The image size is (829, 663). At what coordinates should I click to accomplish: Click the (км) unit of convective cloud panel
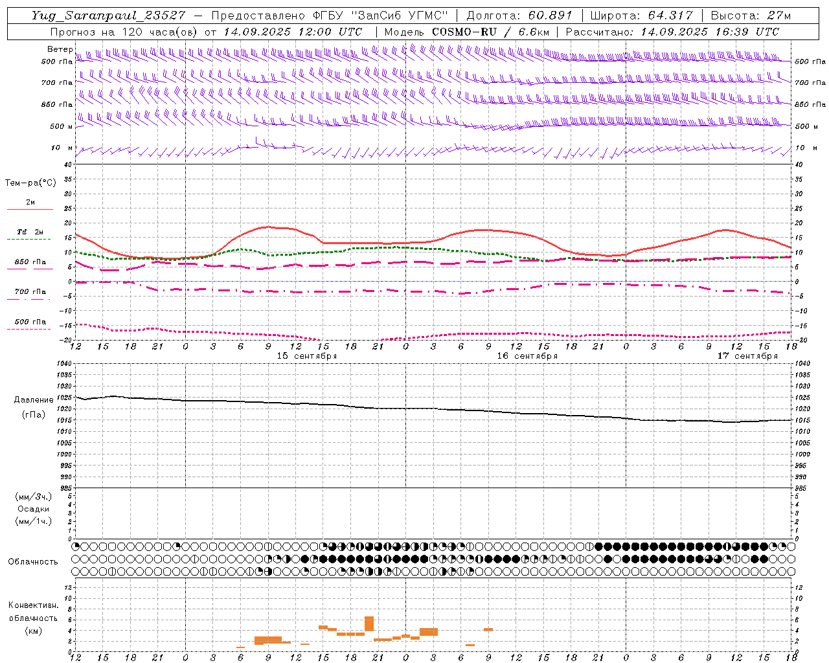(33, 631)
